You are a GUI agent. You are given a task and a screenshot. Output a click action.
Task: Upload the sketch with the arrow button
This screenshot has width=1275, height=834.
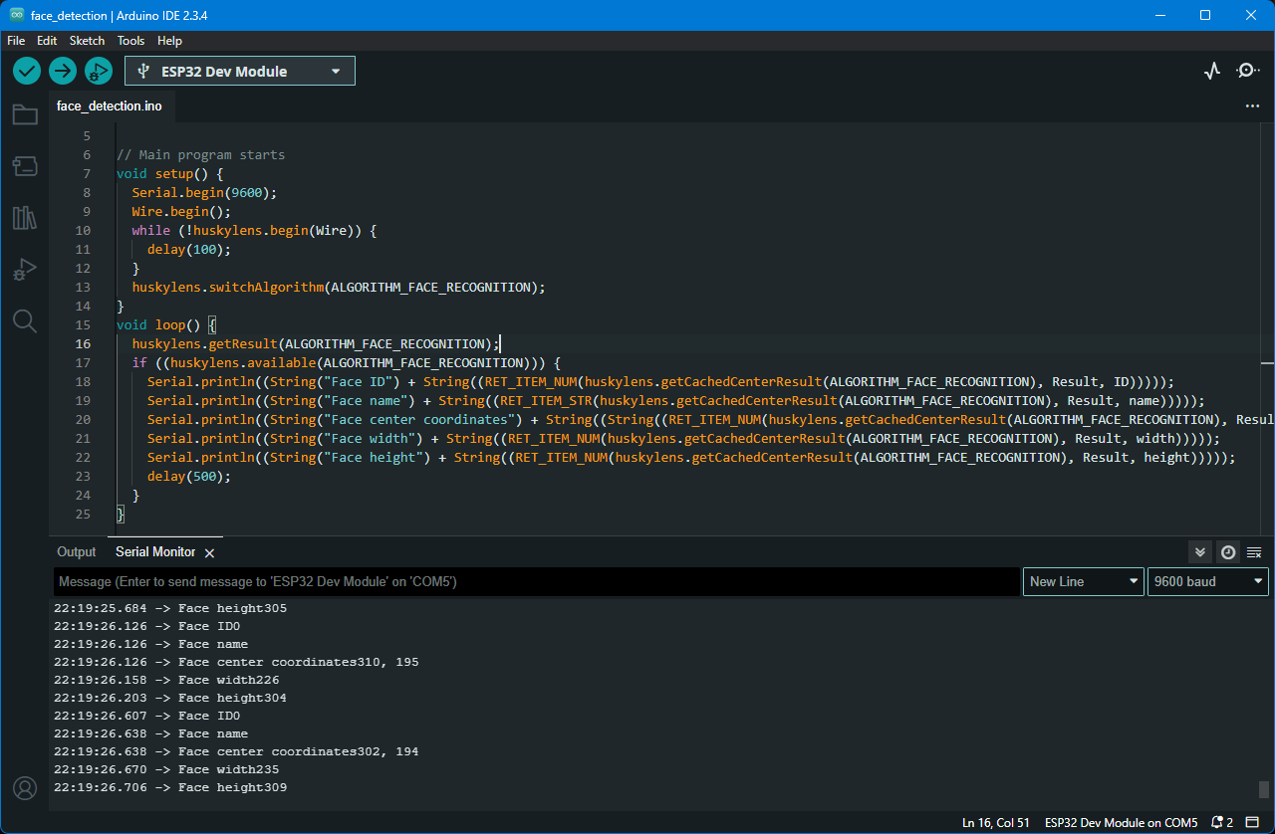tap(63, 71)
